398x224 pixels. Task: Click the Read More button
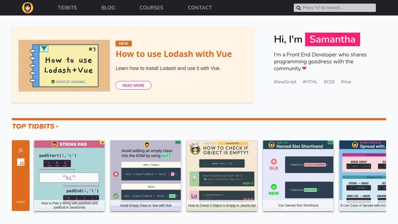point(133,85)
